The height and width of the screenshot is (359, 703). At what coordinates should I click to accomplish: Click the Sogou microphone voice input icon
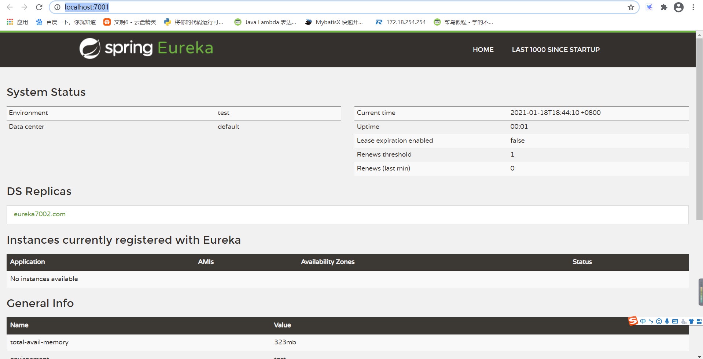tap(667, 321)
